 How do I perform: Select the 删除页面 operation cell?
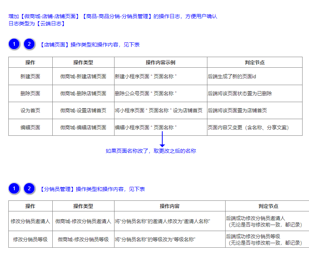coord(30,93)
